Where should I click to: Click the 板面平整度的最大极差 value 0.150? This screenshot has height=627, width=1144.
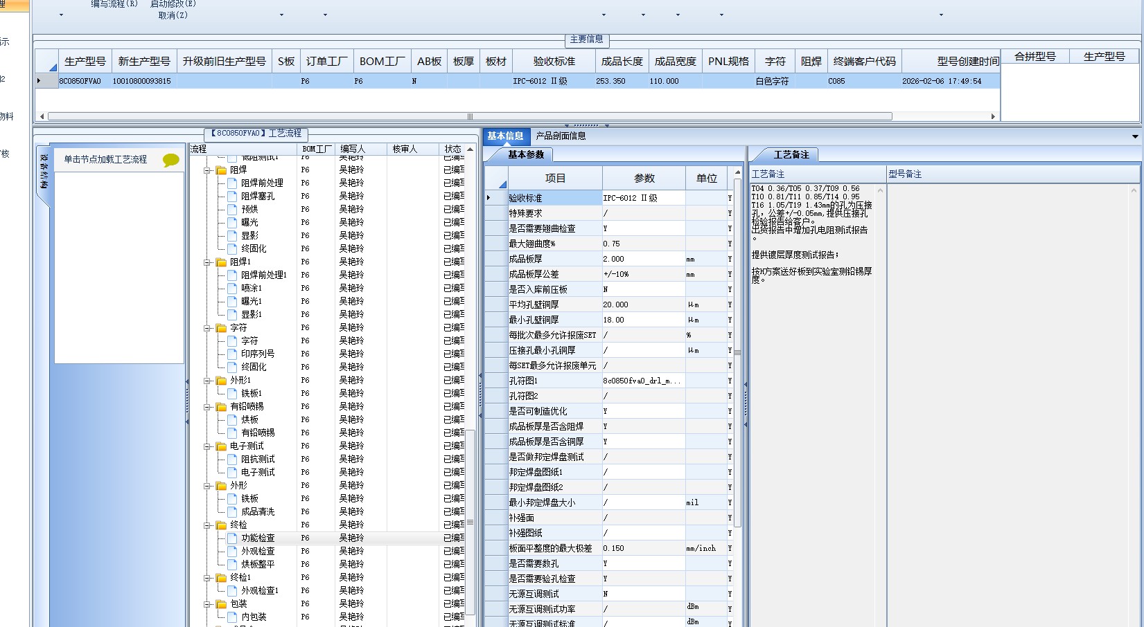[x=644, y=548]
